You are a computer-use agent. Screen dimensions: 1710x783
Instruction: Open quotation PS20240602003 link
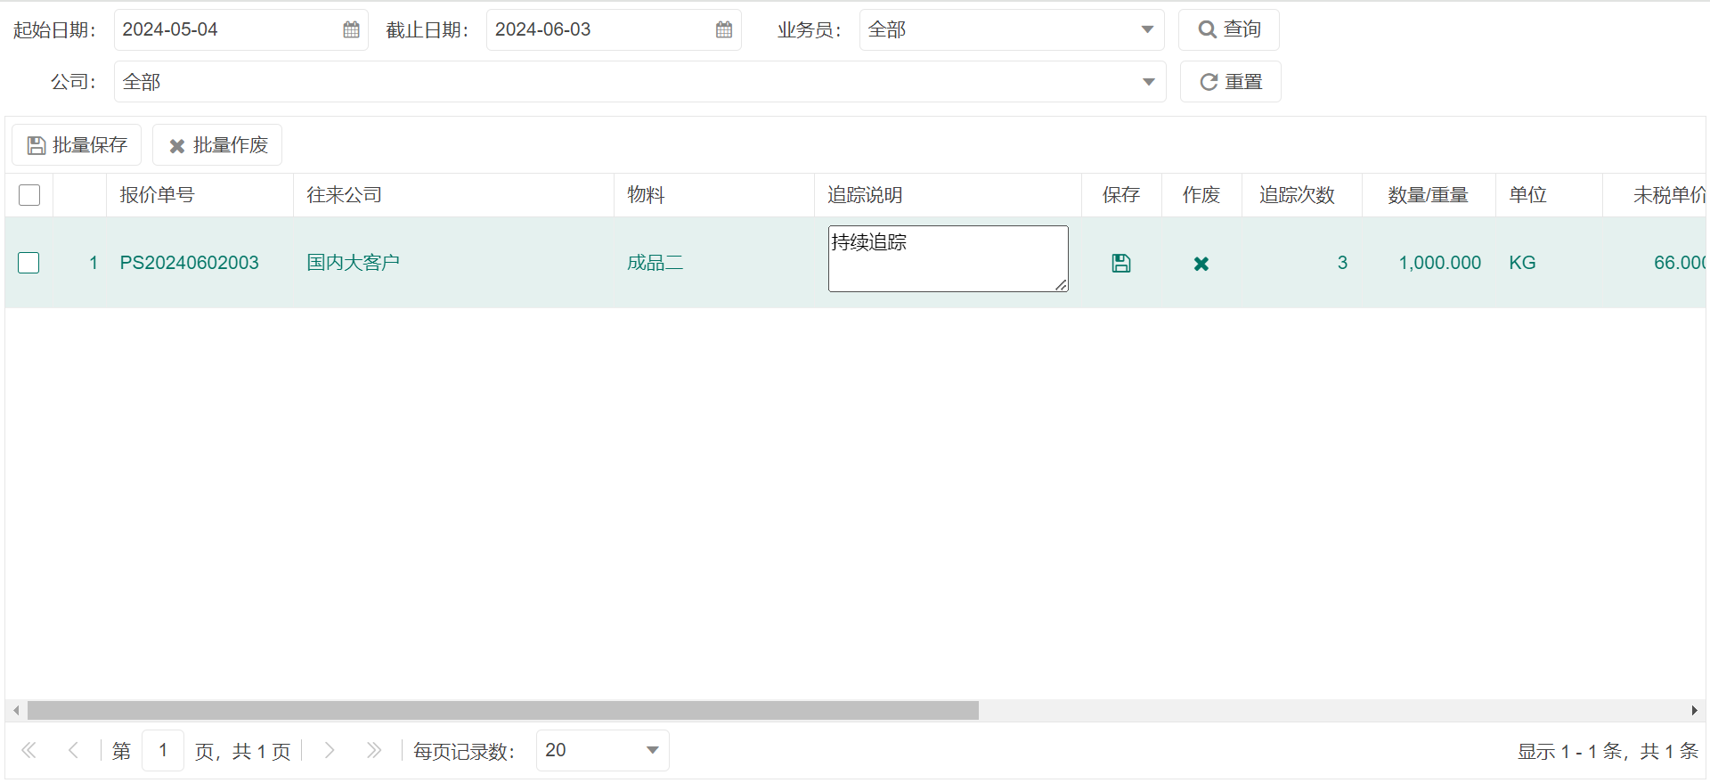190,263
